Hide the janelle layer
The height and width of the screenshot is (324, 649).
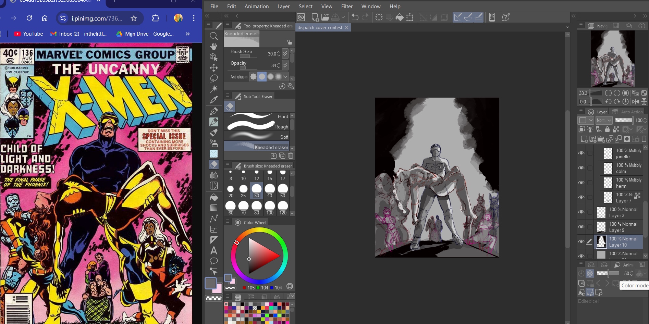581,153
